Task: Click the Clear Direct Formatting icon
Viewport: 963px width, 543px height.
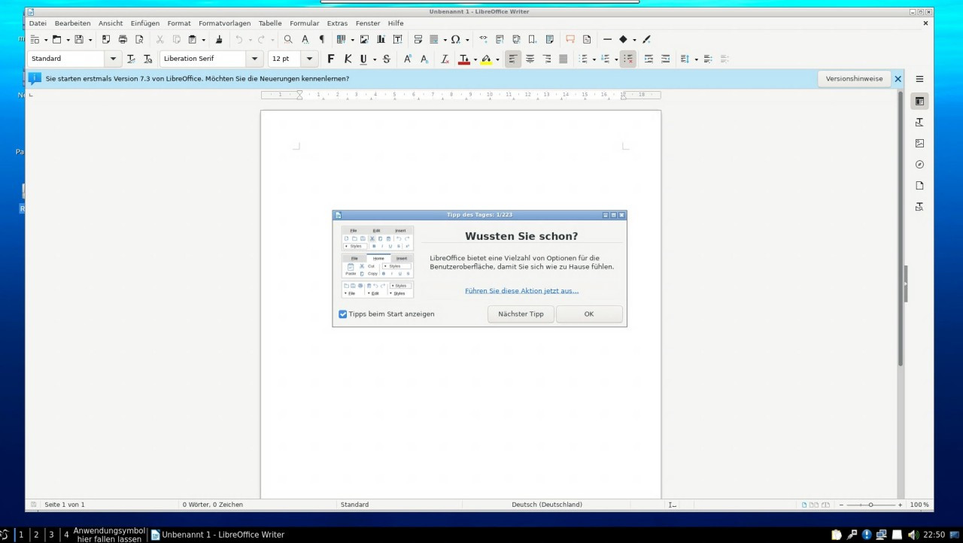Action: click(x=445, y=59)
